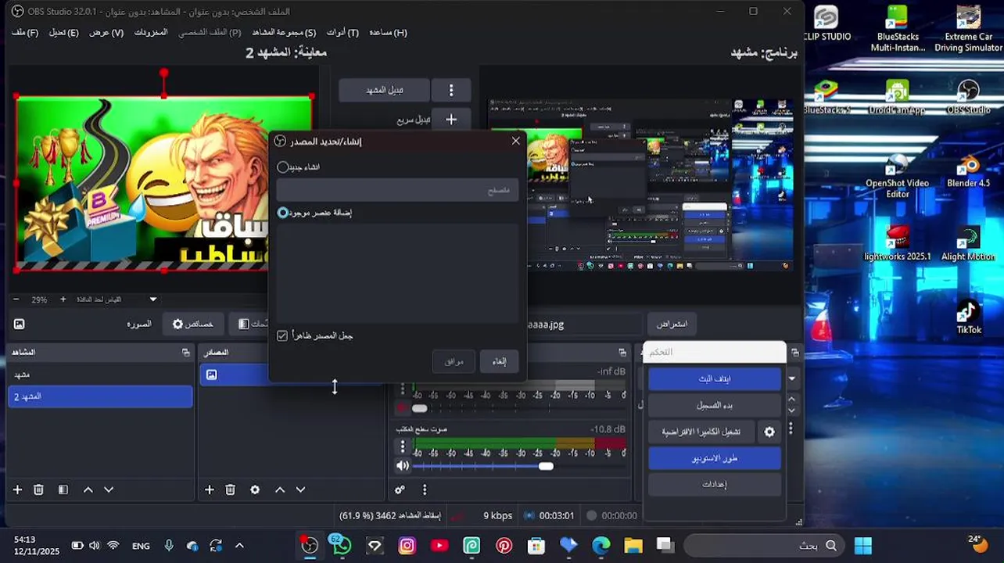Click the new source name input field
Image resolution: width=1004 pixels, height=563 pixels.
coord(397,190)
